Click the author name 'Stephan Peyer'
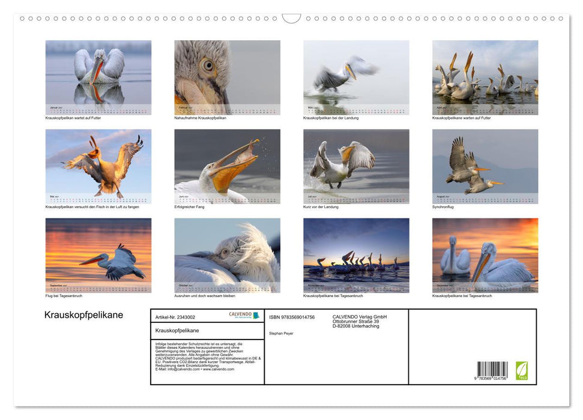Viewport: 583px width, 420px height. coord(281,334)
